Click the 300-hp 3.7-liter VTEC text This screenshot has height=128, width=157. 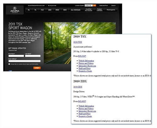click(104, 97)
